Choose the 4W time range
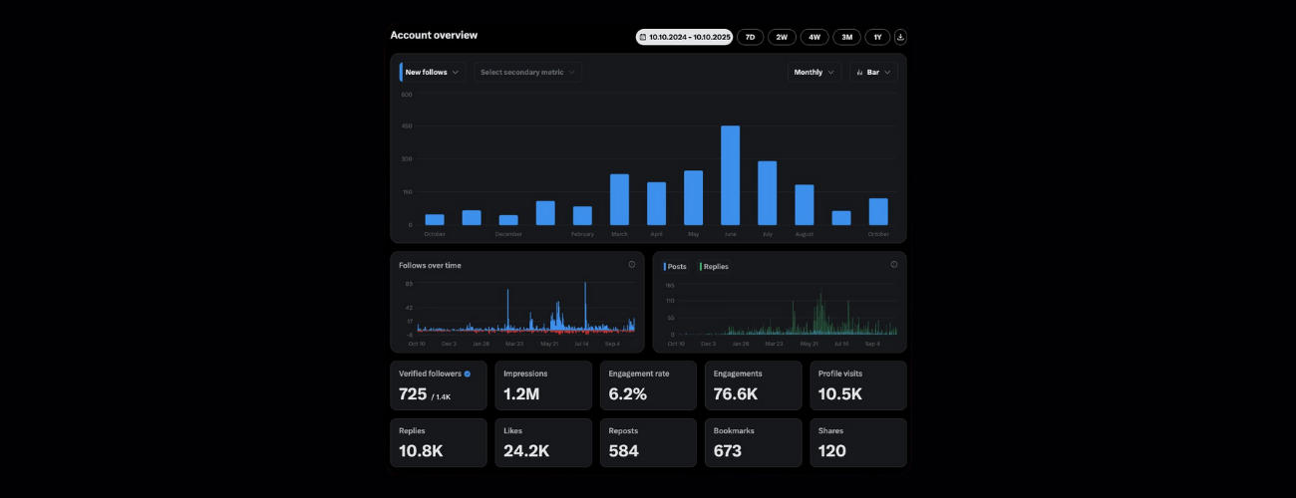The image size is (1296, 498). tap(814, 37)
